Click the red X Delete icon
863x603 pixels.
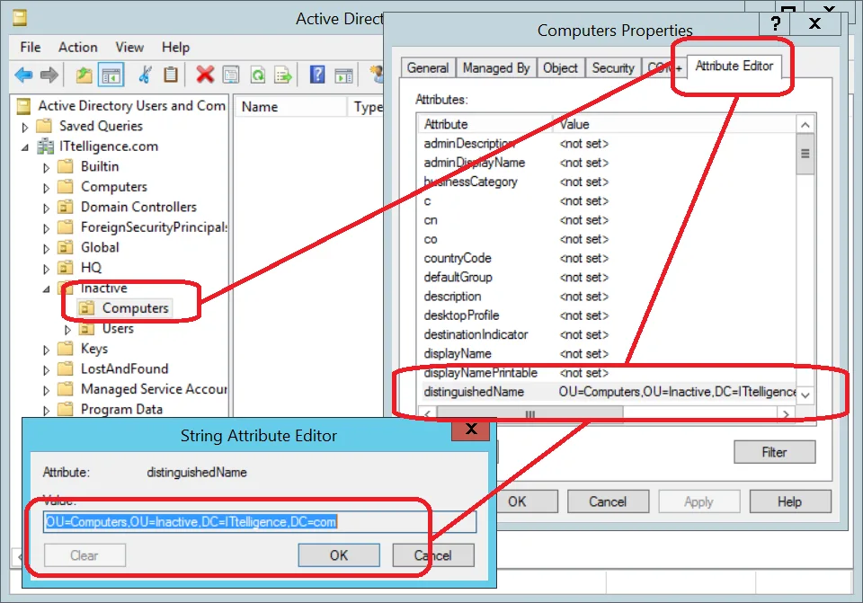pos(205,75)
